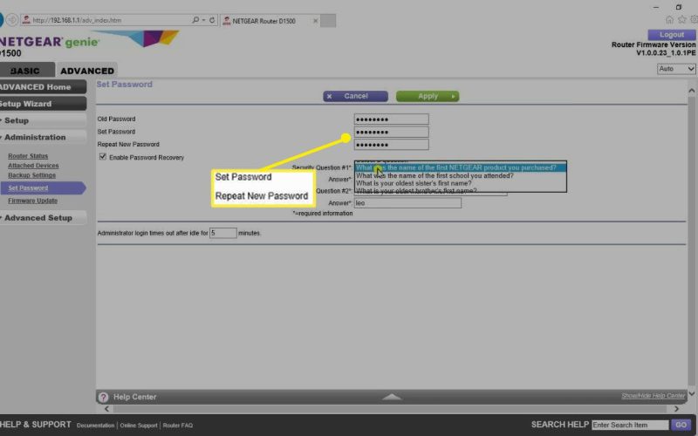Close the NETGEAR Router D1500 tab
This screenshot has height=436, width=698.
coord(316,21)
